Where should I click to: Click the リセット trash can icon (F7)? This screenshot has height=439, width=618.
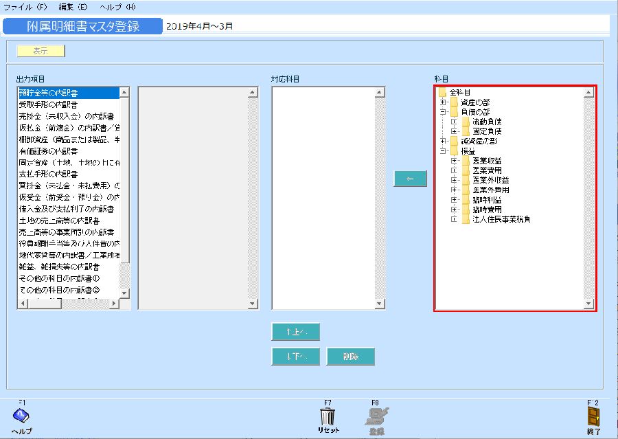click(x=328, y=416)
